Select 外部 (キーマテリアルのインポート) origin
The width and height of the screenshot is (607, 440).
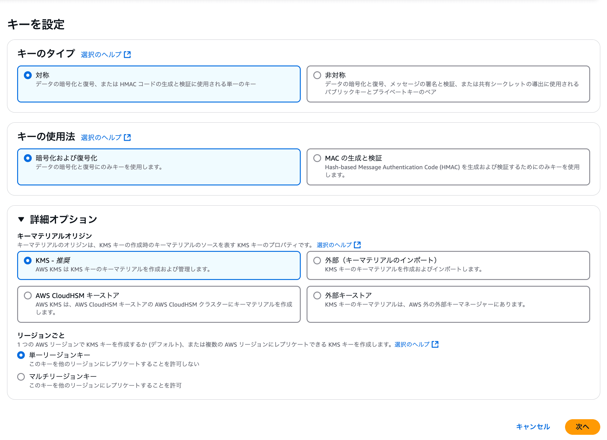317,260
